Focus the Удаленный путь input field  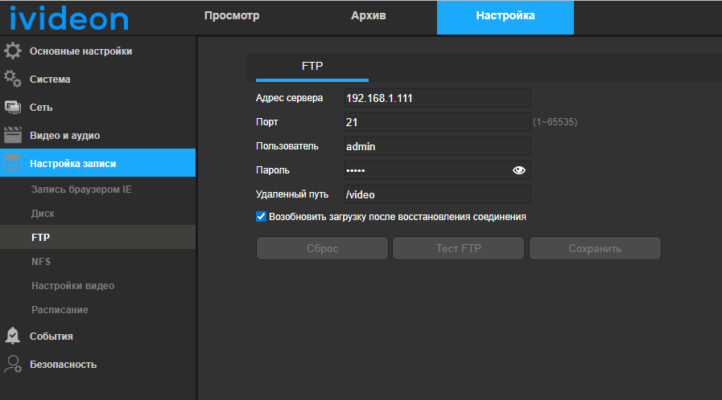pyautogui.click(x=437, y=194)
